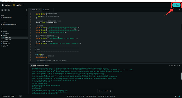Click the main.py file type icon

click(x=4, y=33)
